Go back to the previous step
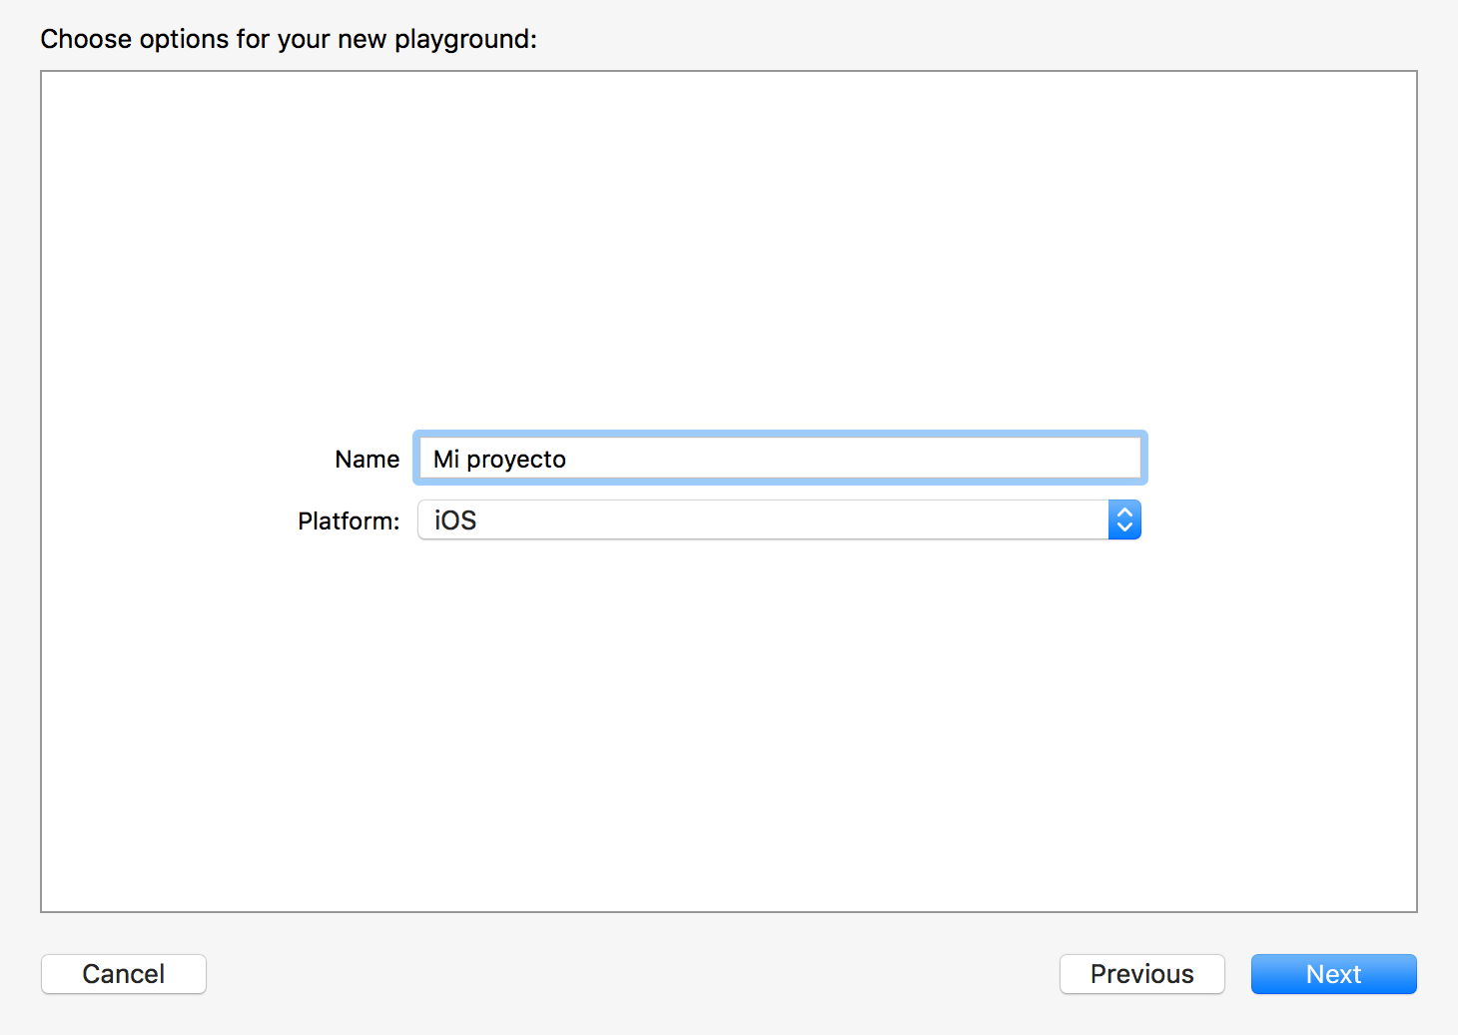Screen dimensions: 1458x1035 coord(1141,974)
